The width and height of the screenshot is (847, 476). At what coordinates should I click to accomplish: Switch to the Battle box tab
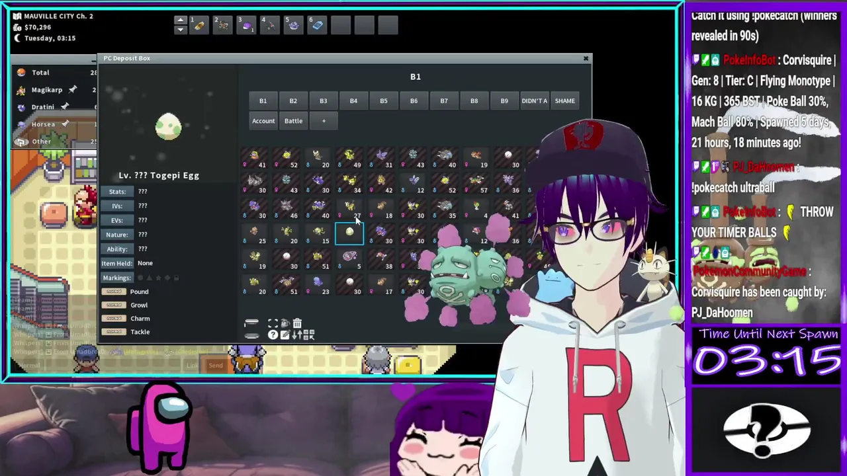click(x=293, y=121)
